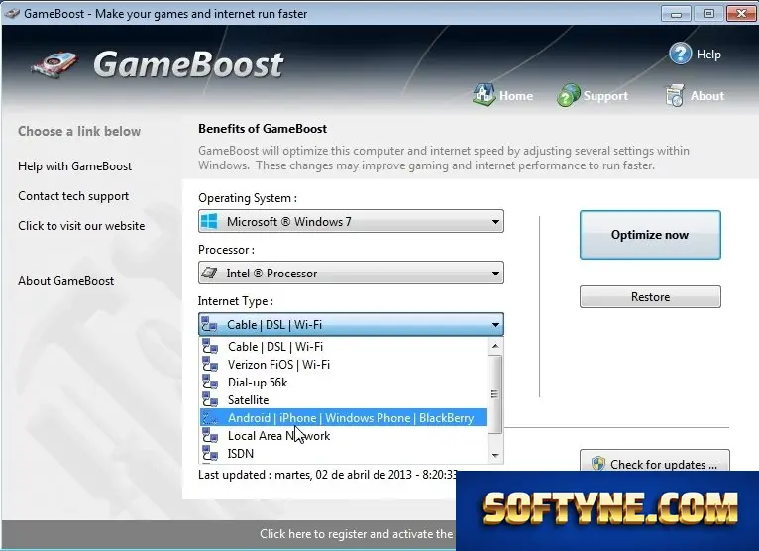Click the Optimize now button
Screen dimensions: 759x551
[650, 235]
